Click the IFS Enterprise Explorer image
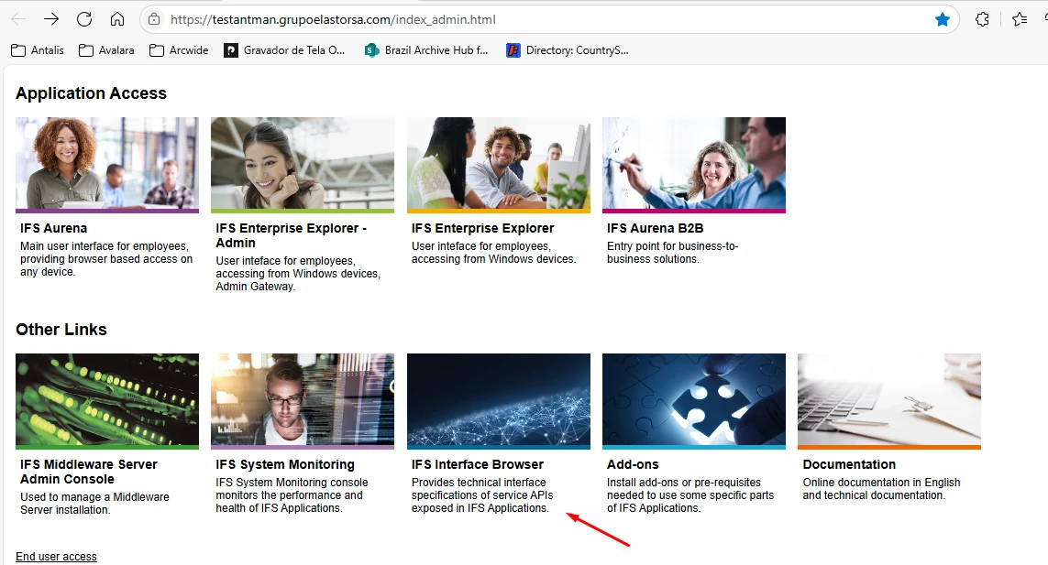 499,165
